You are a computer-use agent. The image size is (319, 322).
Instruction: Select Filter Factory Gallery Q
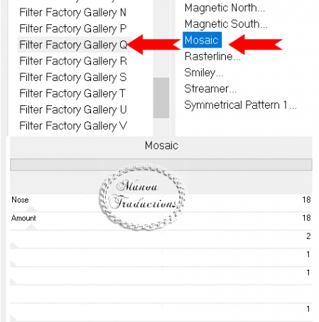[x=73, y=45]
